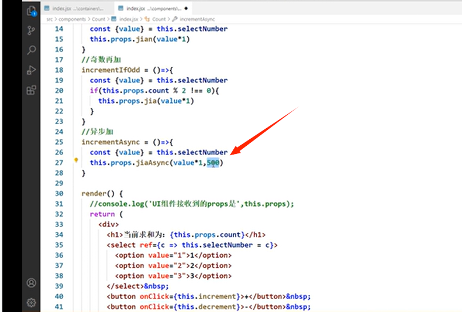This screenshot has width=462, height=312.
Task: Click 'jiaAsync' on line 27
Action: 152,163
